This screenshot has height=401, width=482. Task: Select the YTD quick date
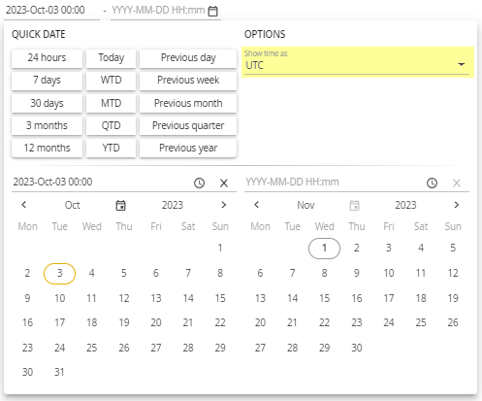point(112,148)
